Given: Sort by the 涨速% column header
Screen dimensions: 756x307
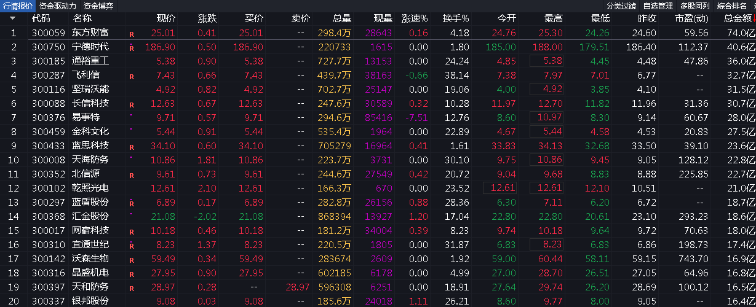Looking at the screenshot, I should (415, 18).
